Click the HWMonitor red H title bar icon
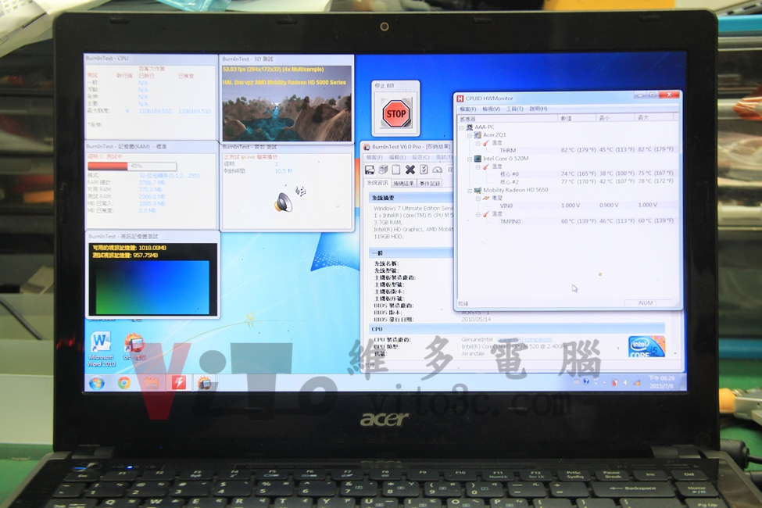The image size is (762, 508). click(460, 98)
